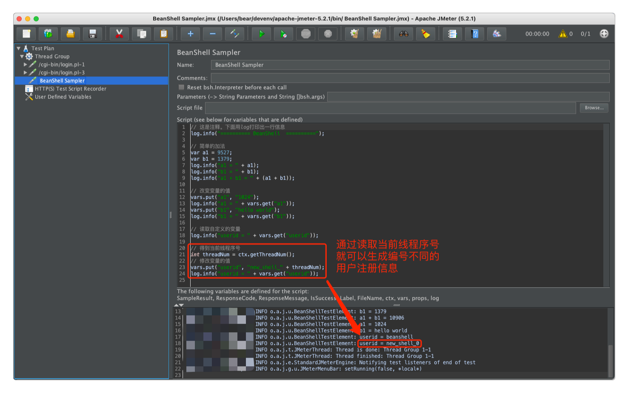Click the remote engine status icon
The width and height of the screenshot is (628, 393).
604,34
